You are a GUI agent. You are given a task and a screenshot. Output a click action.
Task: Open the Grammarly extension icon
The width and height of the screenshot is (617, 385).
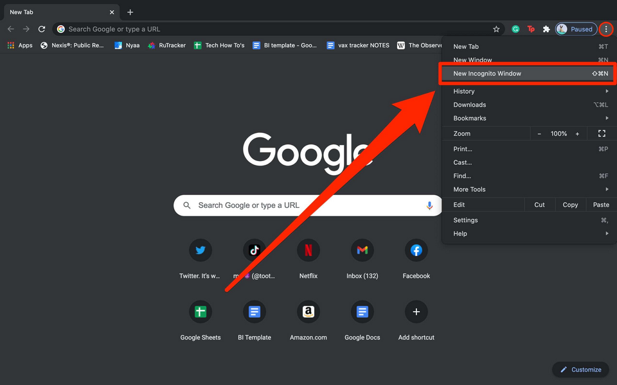click(515, 29)
